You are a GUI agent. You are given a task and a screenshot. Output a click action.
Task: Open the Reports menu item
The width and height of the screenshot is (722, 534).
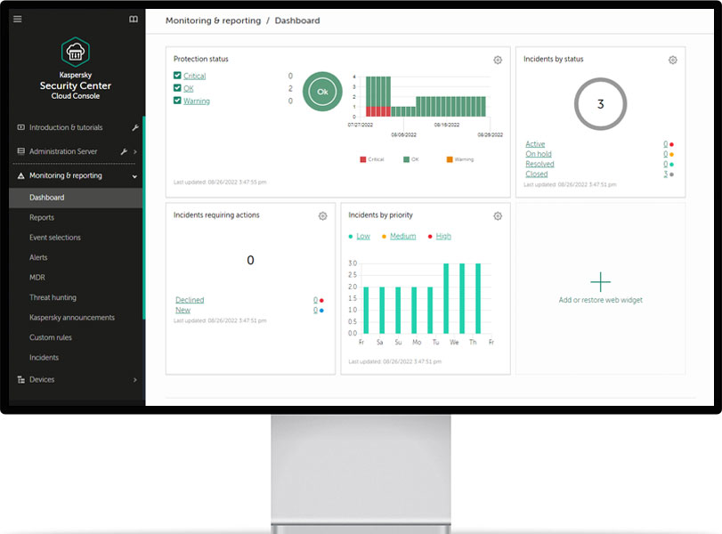(42, 218)
